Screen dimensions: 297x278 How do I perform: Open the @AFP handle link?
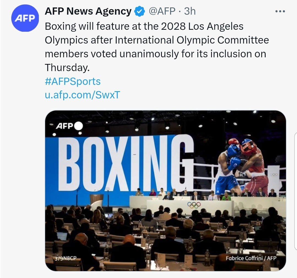[x=162, y=11]
